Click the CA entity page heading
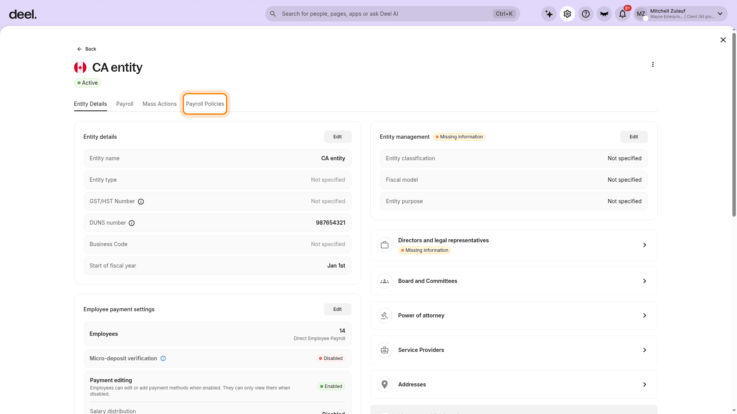Image resolution: width=737 pixels, height=414 pixels. (x=117, y=67)
